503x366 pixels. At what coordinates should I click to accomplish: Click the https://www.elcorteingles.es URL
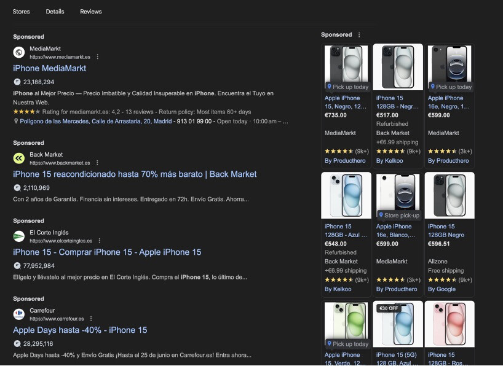pyautogui.click(x=61, y=241)
